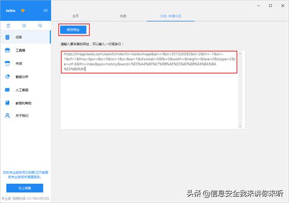Click the 请输入要采集的网址 instruction label
The width and height of the screenshot is (289, 203).
point(92,44)
